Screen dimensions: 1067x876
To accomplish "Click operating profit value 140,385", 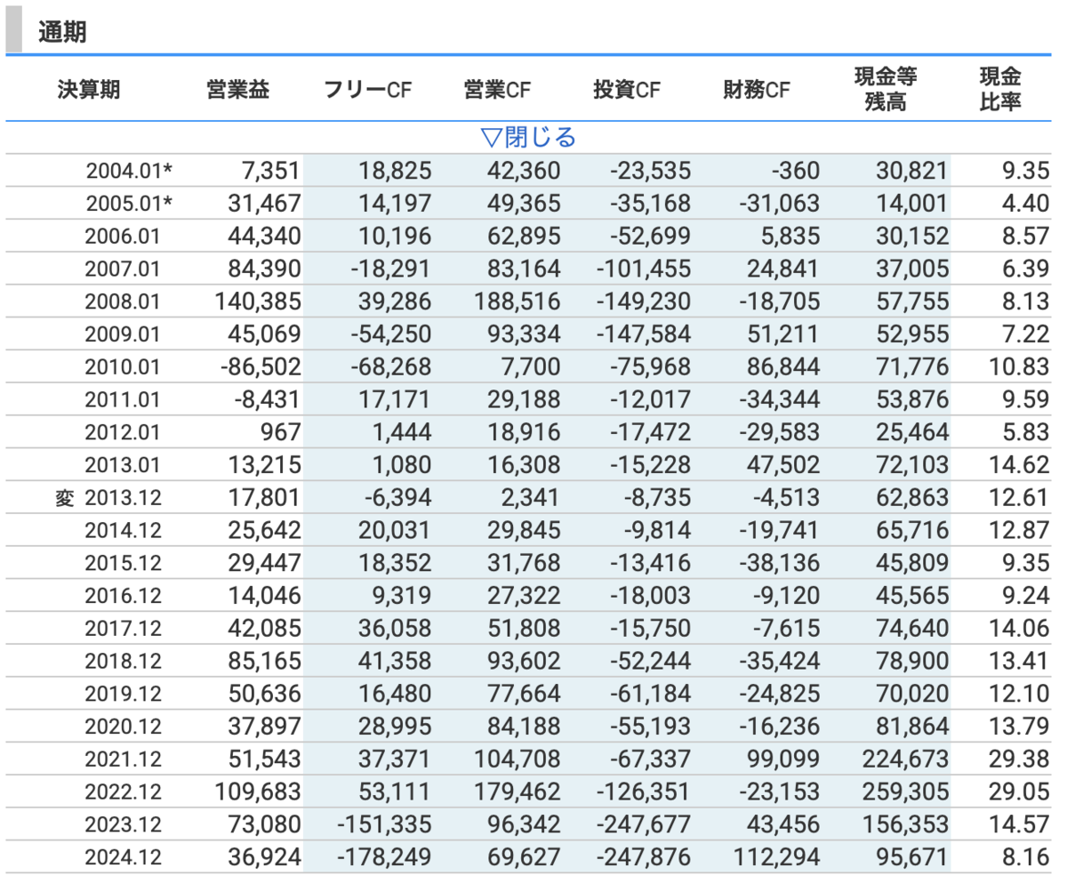I will (x=258, y=301).
